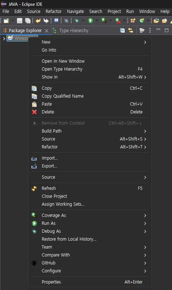The image size is (172, 290).
Task: Select Properties from the context menu
Action: pos(90,282)
